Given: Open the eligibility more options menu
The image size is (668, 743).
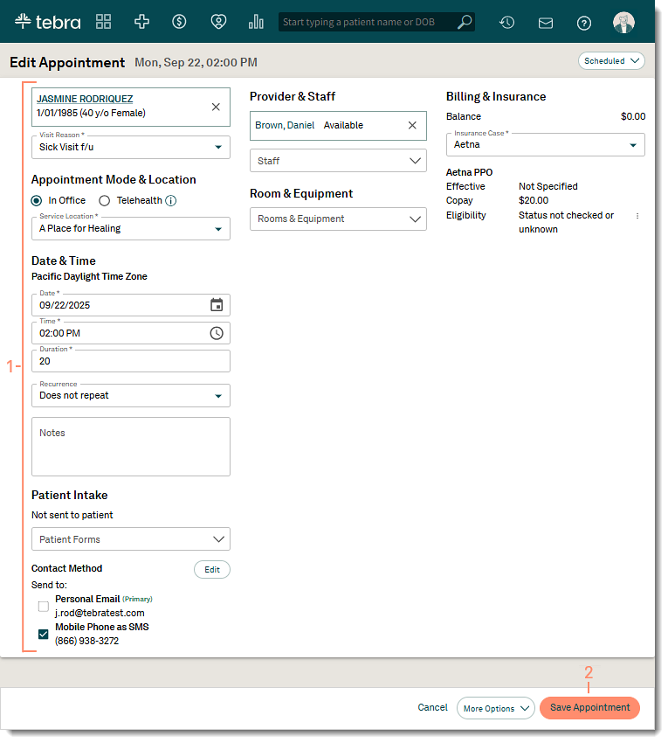Looking at the screenshot, I should [637, 216].
